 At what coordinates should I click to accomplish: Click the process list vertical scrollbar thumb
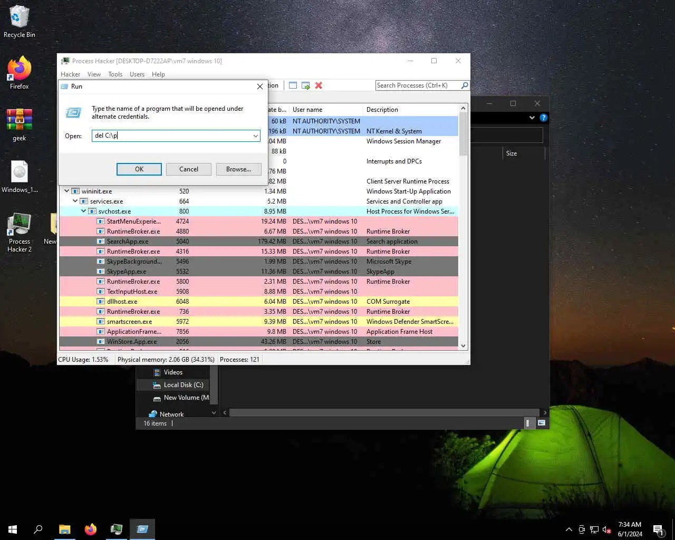463,134
